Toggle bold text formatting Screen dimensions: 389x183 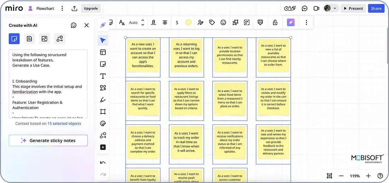(x=153, y=23)
